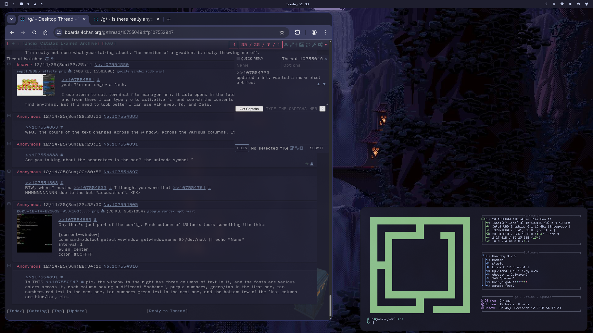Open the browser tab search dropdown
The width and height of the screenshot is (593, 333).
[x=11, y=19]
